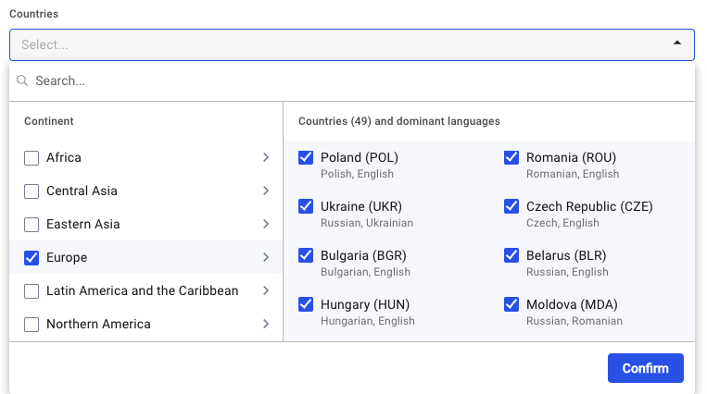707x394 pixels.
Task: Expand Latin America and the Caribbean chevron
Action: [266, 291]
